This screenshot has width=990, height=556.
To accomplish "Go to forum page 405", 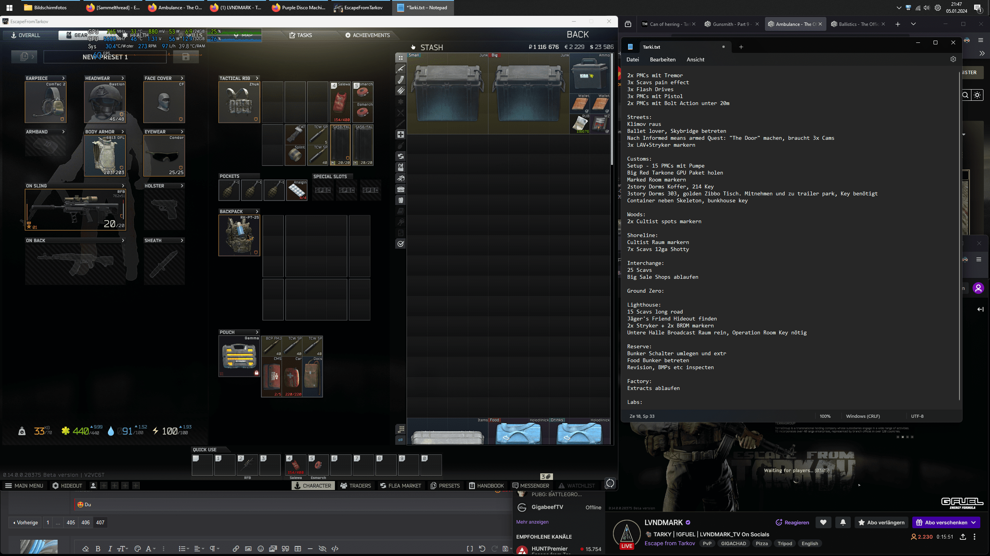I will pyautogui.click(x=71, y=522).
